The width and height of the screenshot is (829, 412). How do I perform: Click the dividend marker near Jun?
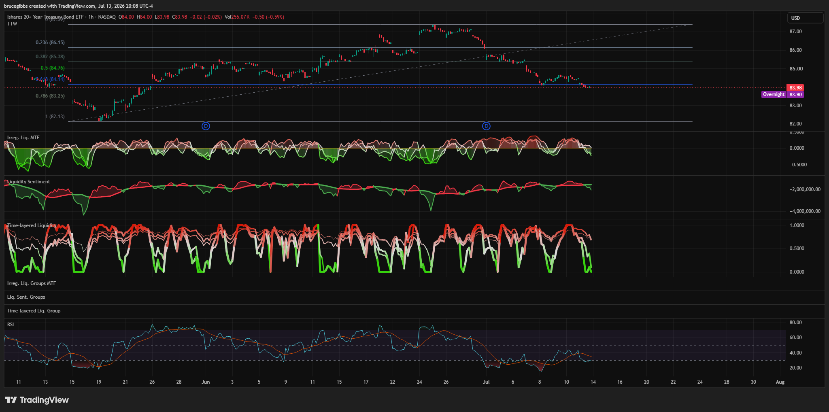[206, 126]
